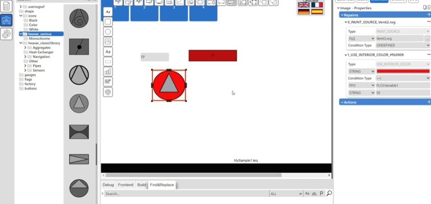Toggle whole word match option
431x204 pixels.
(314, 194)
